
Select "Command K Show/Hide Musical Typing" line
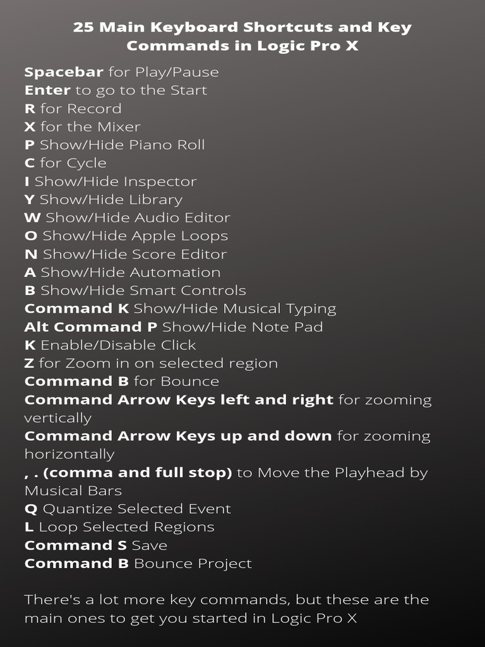pyautogui.click(x=180, y=309)
